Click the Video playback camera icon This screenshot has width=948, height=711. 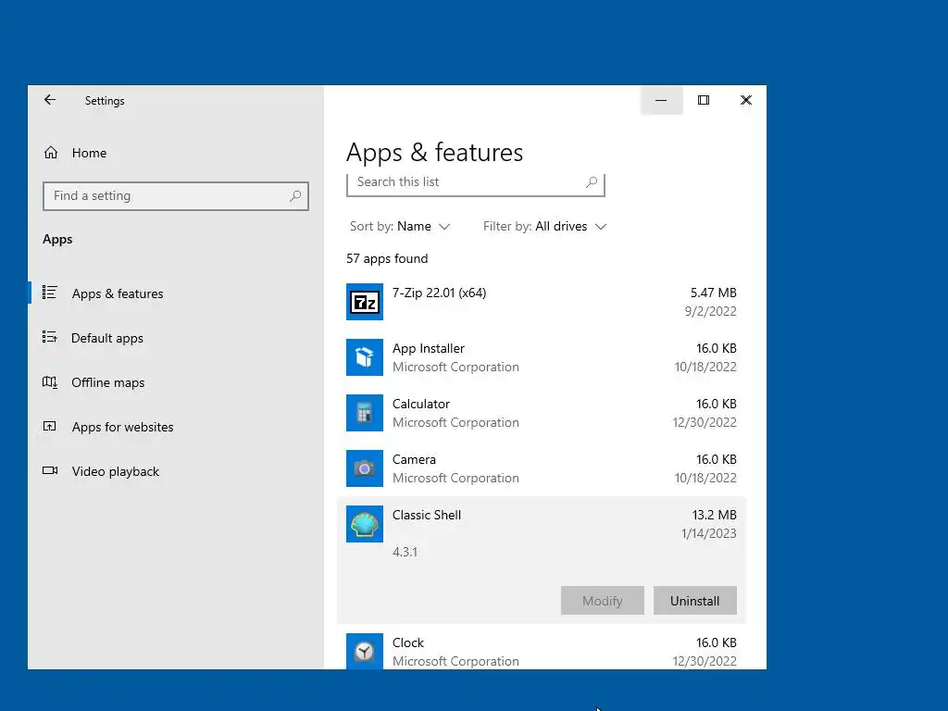[x=50, y=470]
